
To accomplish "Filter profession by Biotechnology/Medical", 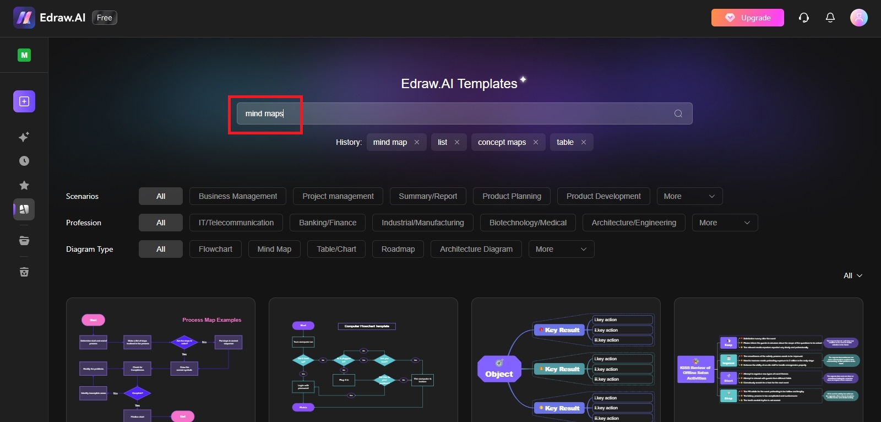I will point(528,223).
